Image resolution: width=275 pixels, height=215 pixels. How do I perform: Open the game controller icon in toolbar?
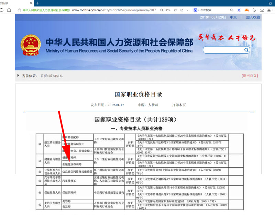click(x=246, y=10)
